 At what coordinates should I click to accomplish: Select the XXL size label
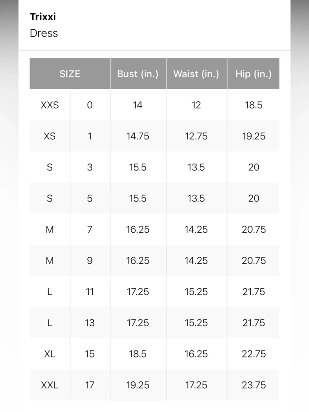[x=50, y=385]
